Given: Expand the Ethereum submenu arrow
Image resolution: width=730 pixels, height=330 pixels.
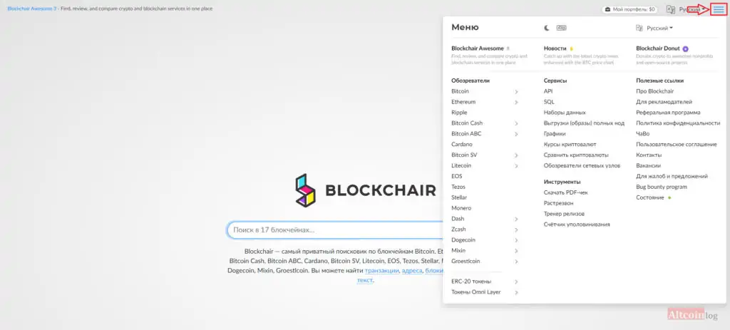Looking at the screenshot, I should coord(516,102).
